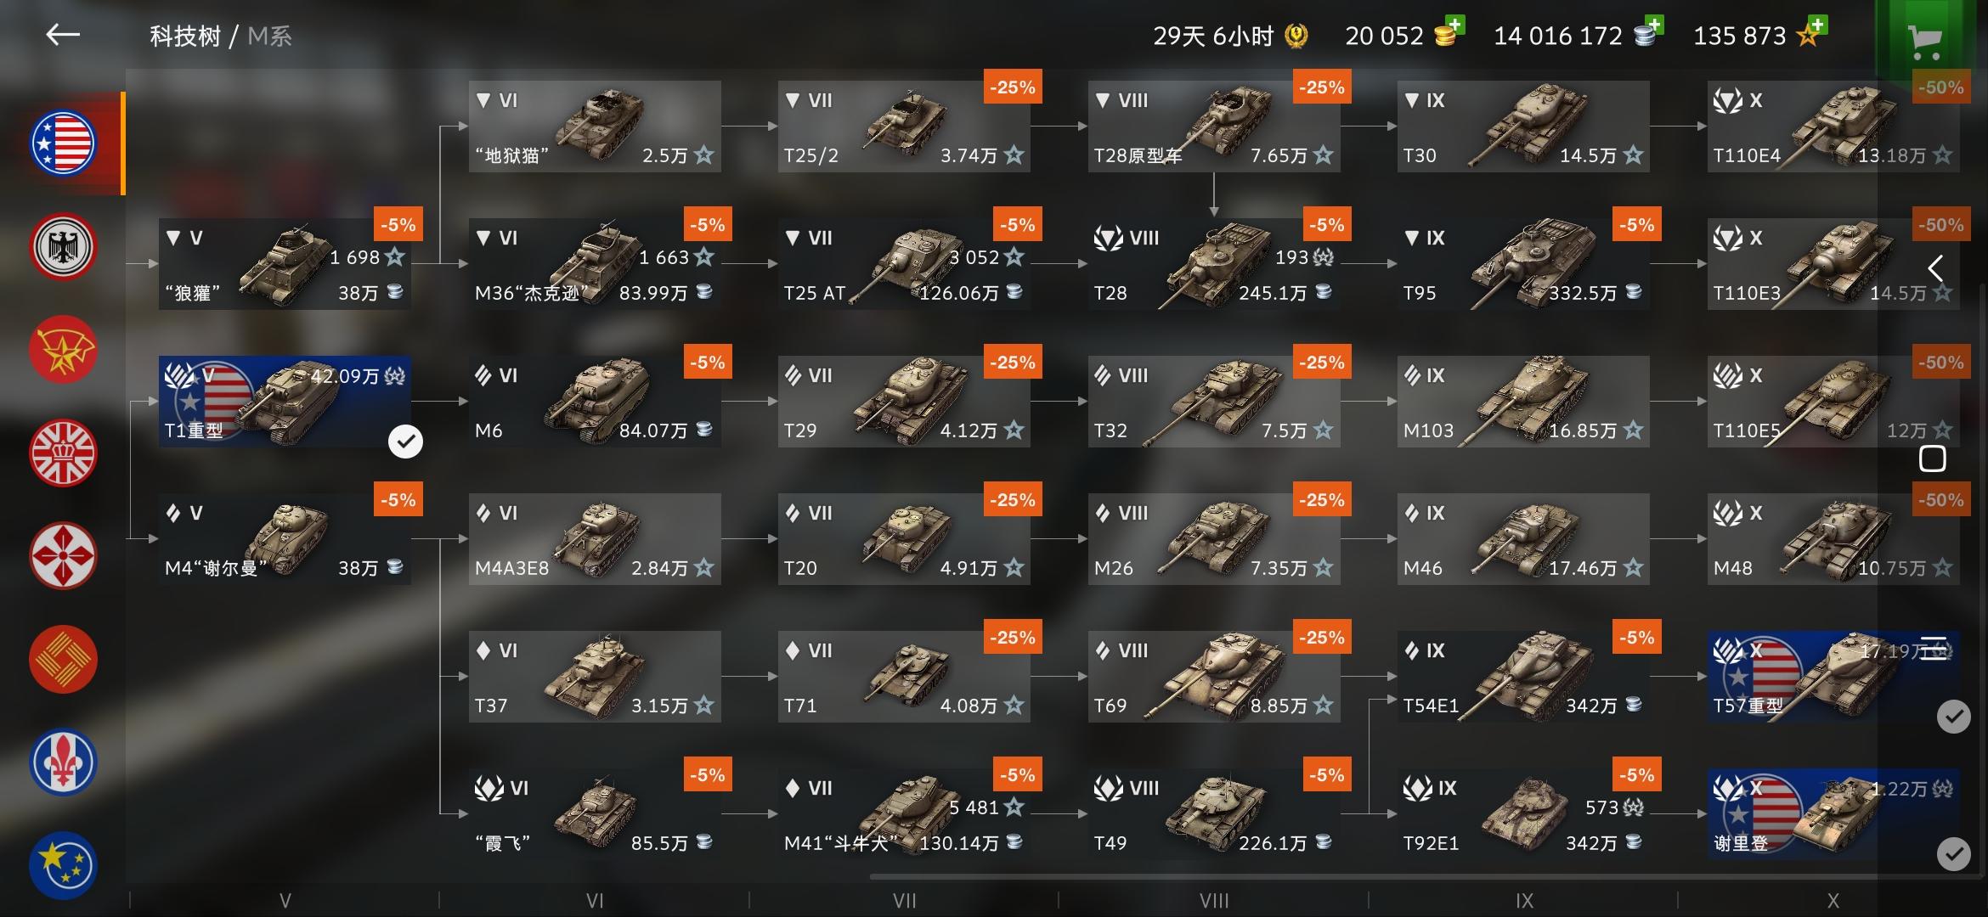The height and width of the screenshot is (917, 1988).
Task: Open the premium time remaining 29天 6小时
Action: 1229,36
